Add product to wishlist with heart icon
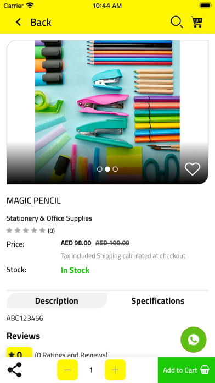The width and height of the screenshot is (215, 383). [193, 169]
